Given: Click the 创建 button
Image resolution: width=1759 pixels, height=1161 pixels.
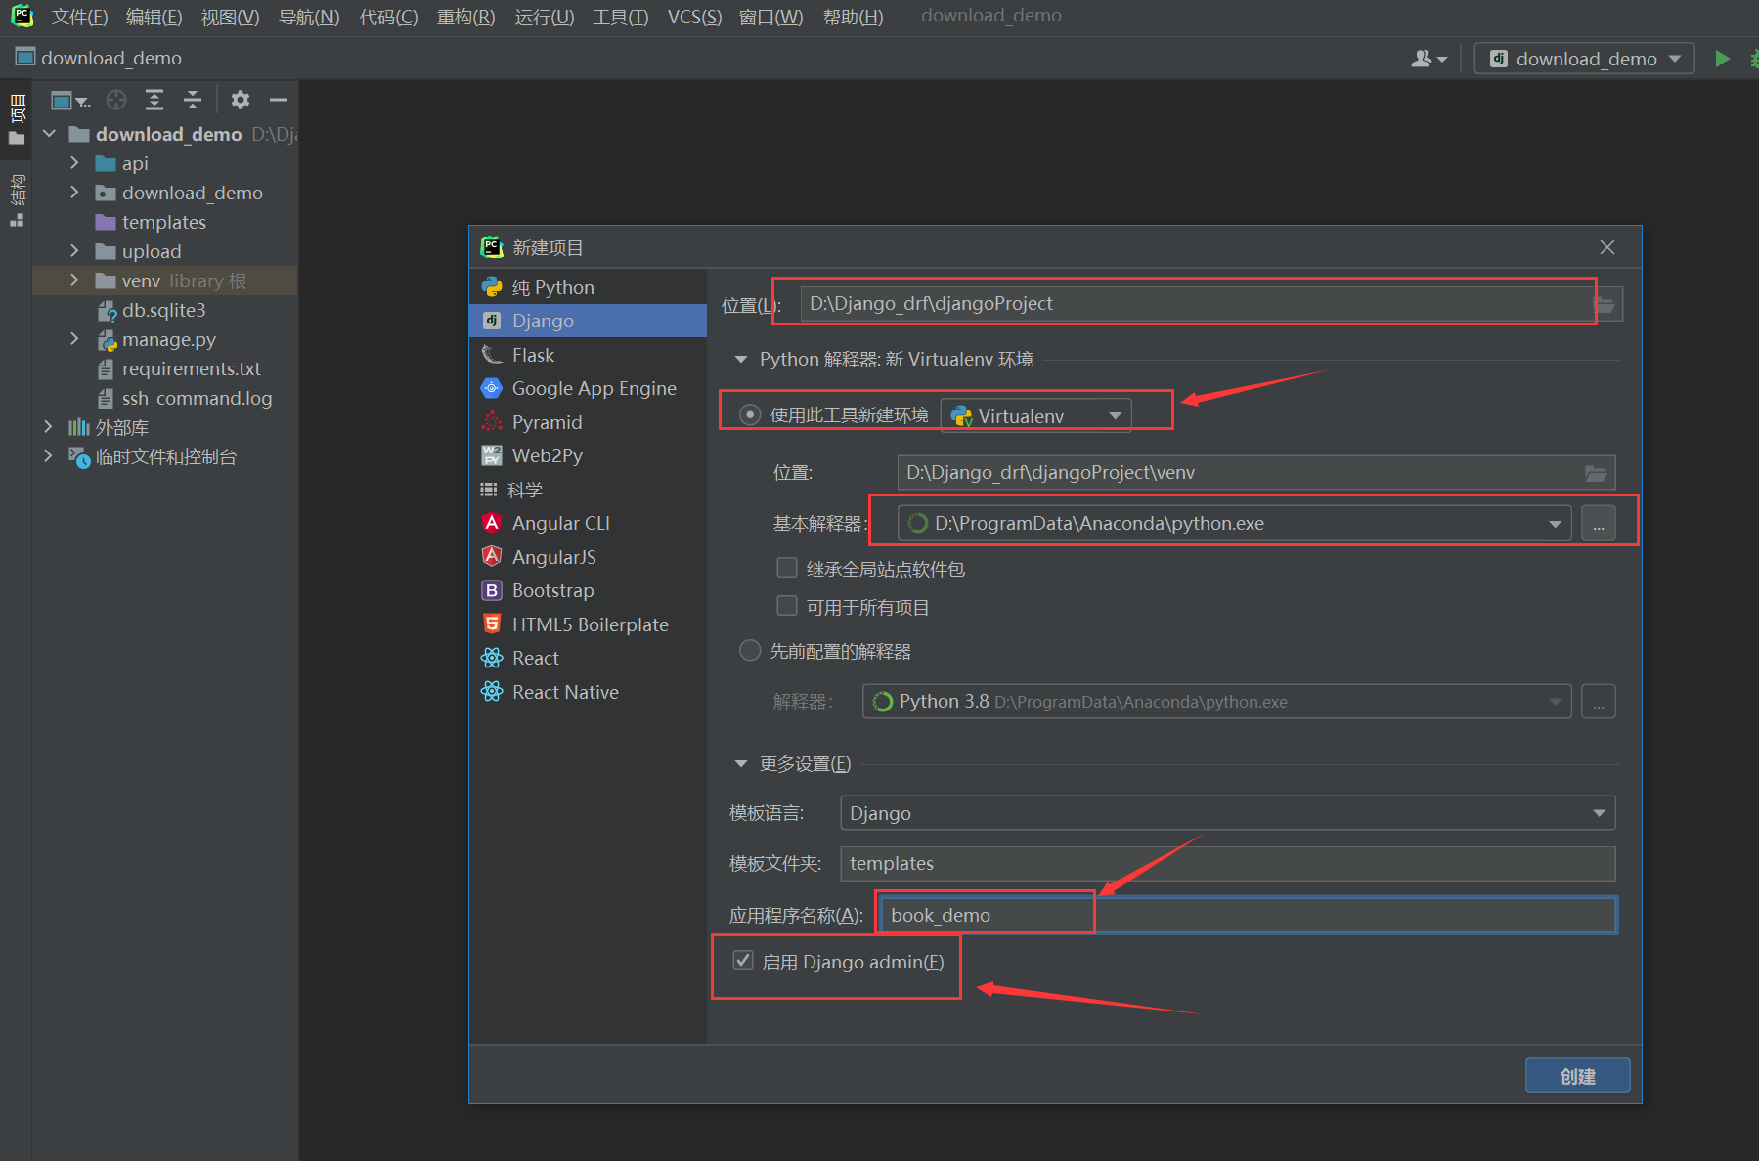Looking at the screenshot, I should click(1577, 1075).
